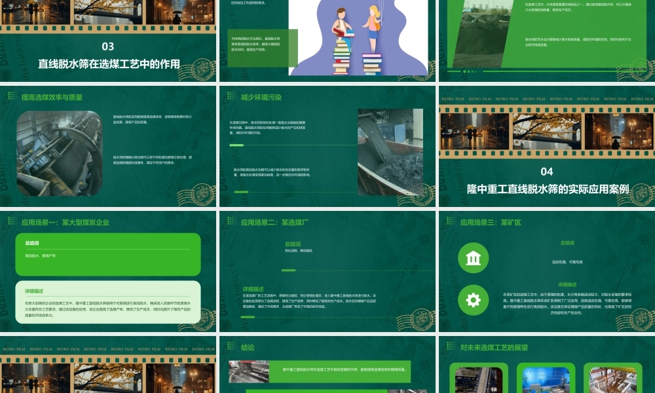
Task: Click the heading 应用场景二：某选煤厂
Action: tap(274, 222)
